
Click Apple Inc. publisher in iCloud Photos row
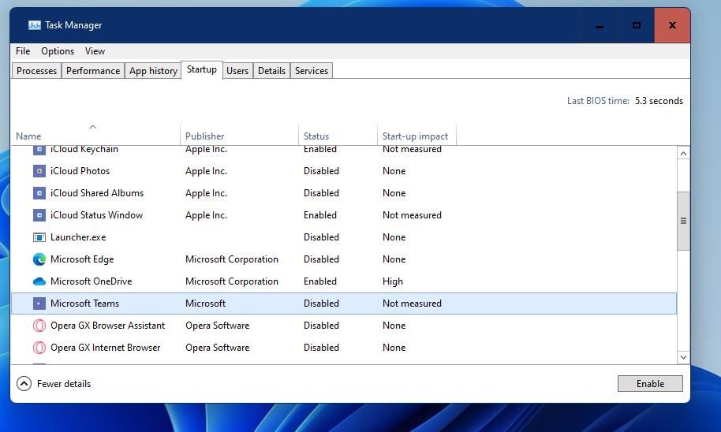pos(206,171)
